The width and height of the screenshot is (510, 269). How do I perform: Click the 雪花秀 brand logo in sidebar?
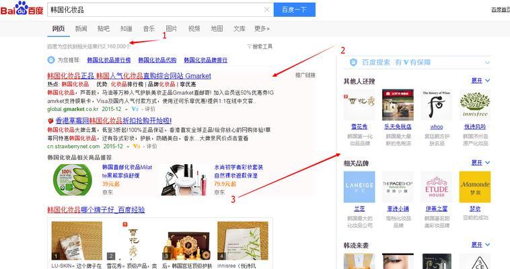359,105
